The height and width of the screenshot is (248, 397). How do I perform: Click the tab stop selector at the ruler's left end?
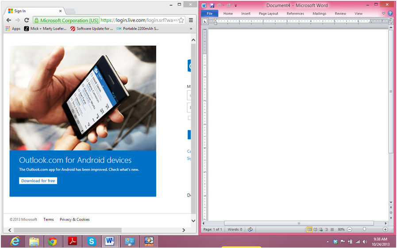pyautogui.click(x=204, y=22)
